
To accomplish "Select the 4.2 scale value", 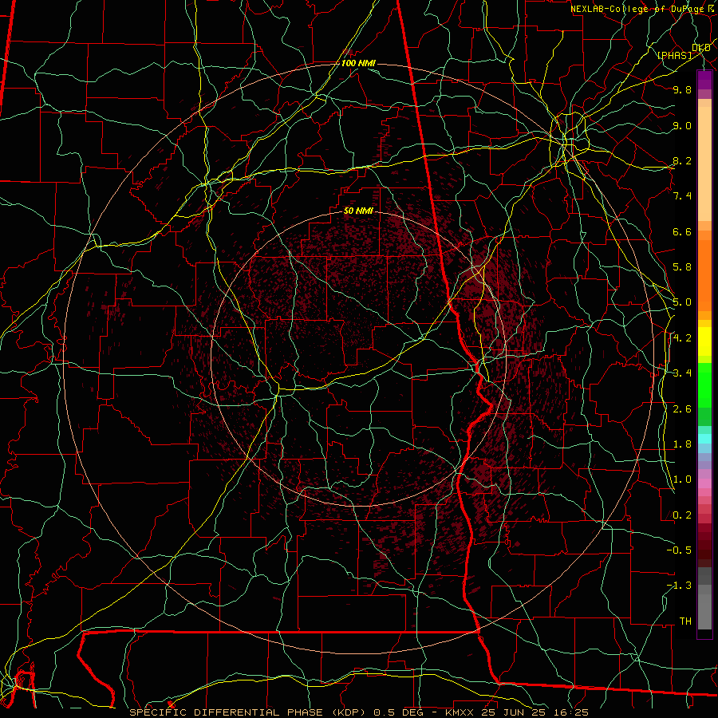I will (682, 338).
